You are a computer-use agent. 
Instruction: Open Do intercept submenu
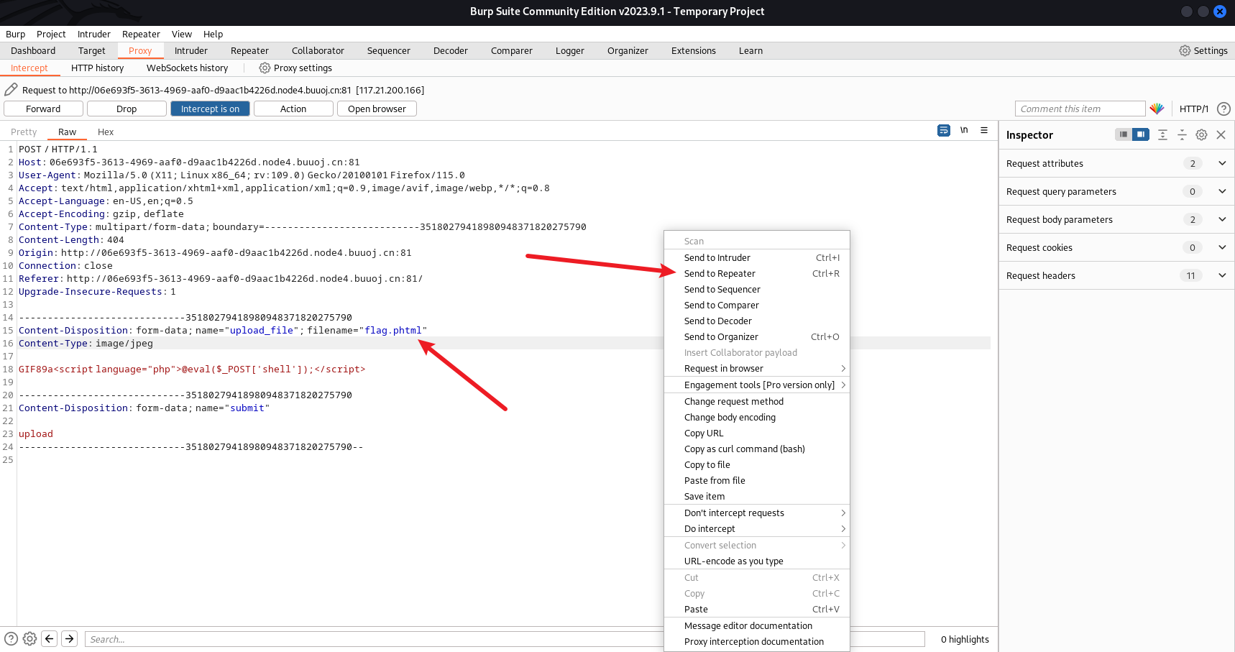tap(757, 528)
